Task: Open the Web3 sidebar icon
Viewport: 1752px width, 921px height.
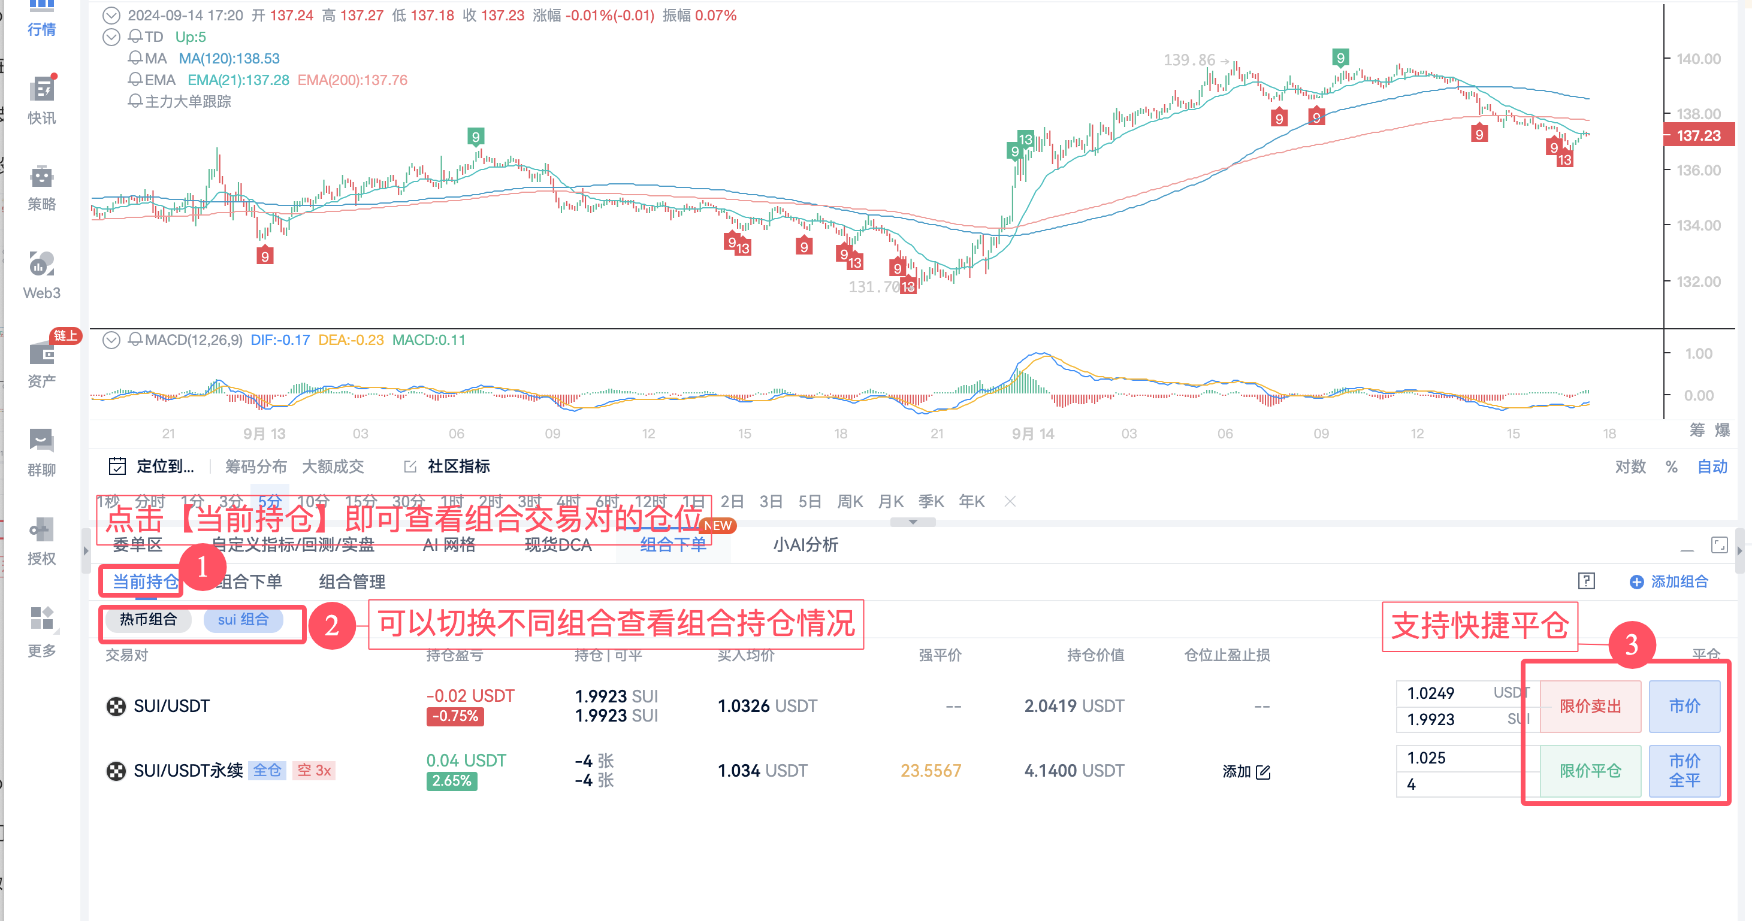Action: click(41, 265)
